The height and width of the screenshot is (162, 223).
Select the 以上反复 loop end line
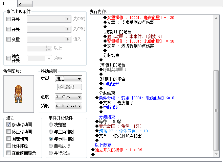(103, 145)
